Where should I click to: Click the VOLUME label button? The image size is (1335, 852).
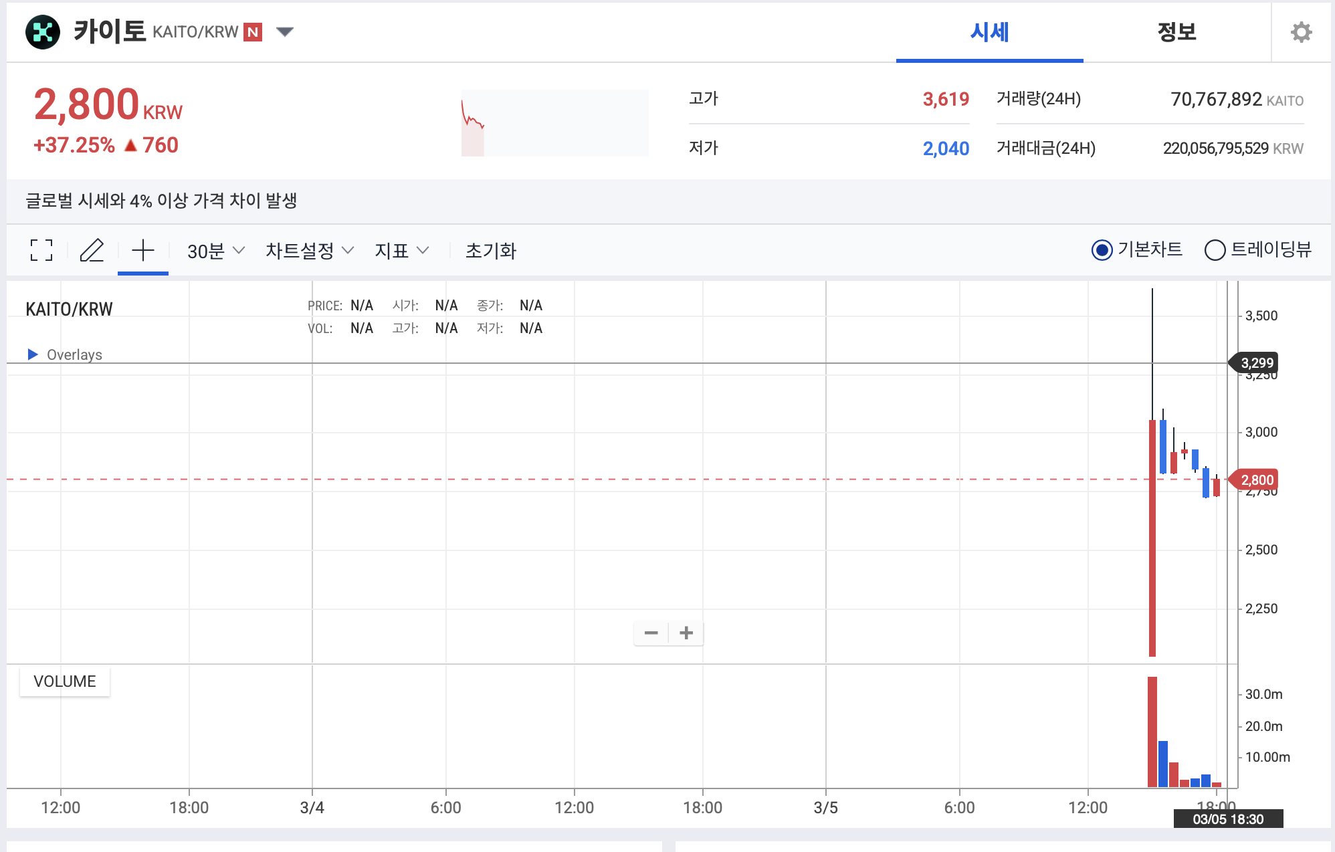click(65, 681)
